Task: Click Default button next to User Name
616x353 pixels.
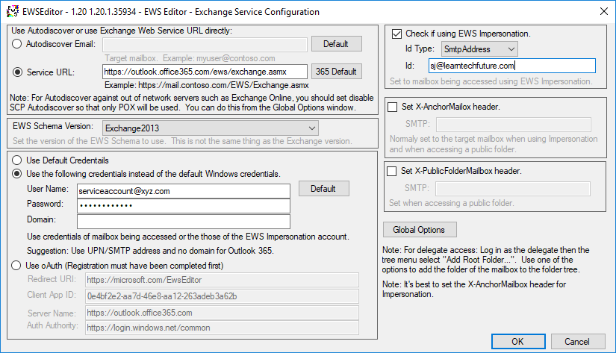Action: point(323,189)
